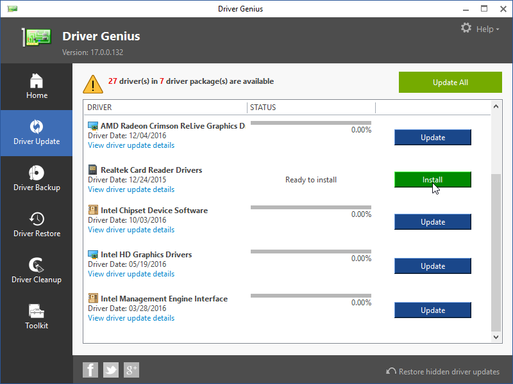View driver update details for Intel HD Graphics
Image resolution: width=513 pixels, height=384 pixels.
(131, 274)
